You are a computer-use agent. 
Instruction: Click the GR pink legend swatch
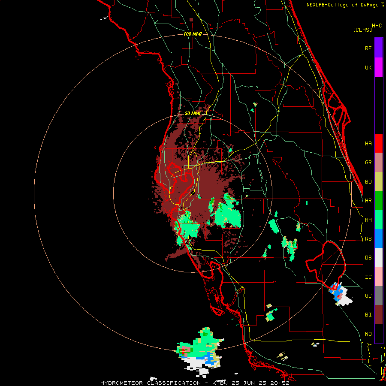[379, 163]
